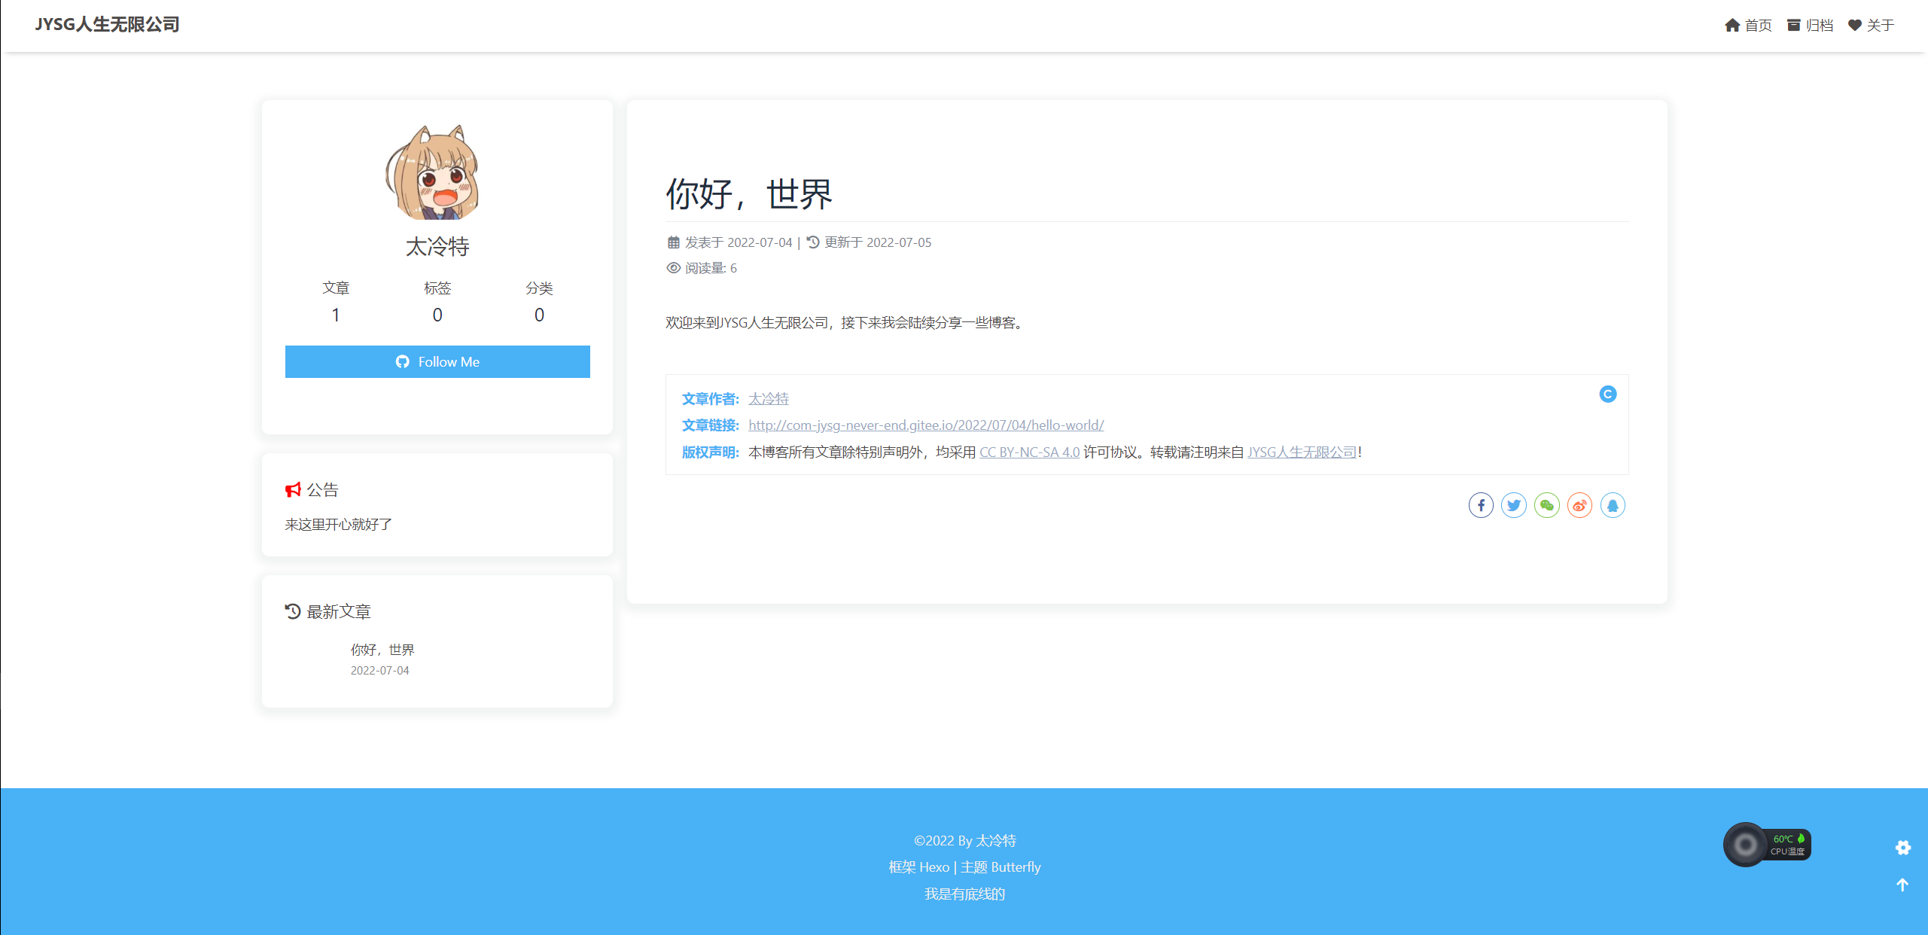1928x935 pixels.
Task: Share post via QQ icon
Action: (1613, 505)
